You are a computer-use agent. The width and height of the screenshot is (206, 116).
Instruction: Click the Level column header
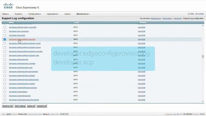pos(77,23)
